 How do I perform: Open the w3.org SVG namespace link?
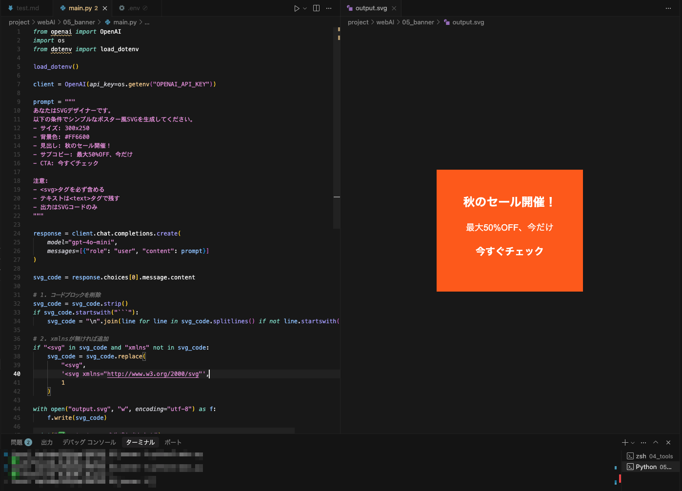pyautogui.click(x=153, y=374)
